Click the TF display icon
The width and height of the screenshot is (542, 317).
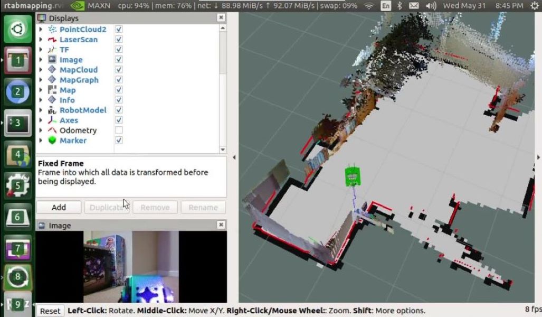[52, 50]
